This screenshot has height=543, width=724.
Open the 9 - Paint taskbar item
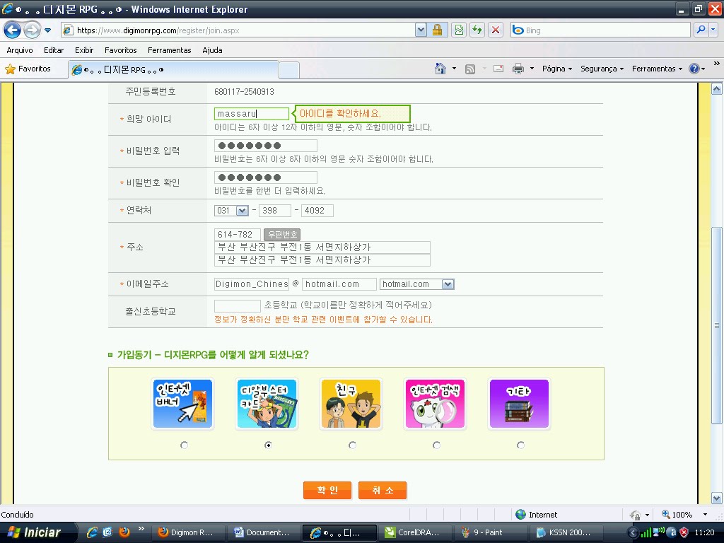click(491, 532)
